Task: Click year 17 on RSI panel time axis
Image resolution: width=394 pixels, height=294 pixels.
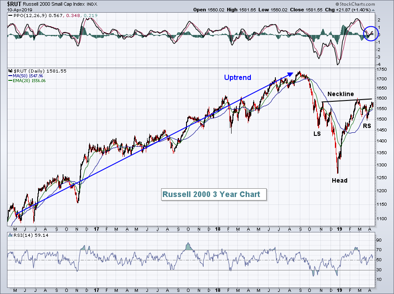Action: 96,290
